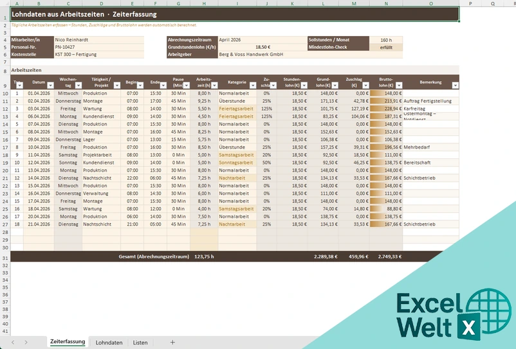516x349 pixels.
Task: Select the remark cell Mehrbedarf
Action: tap(431, 147)
